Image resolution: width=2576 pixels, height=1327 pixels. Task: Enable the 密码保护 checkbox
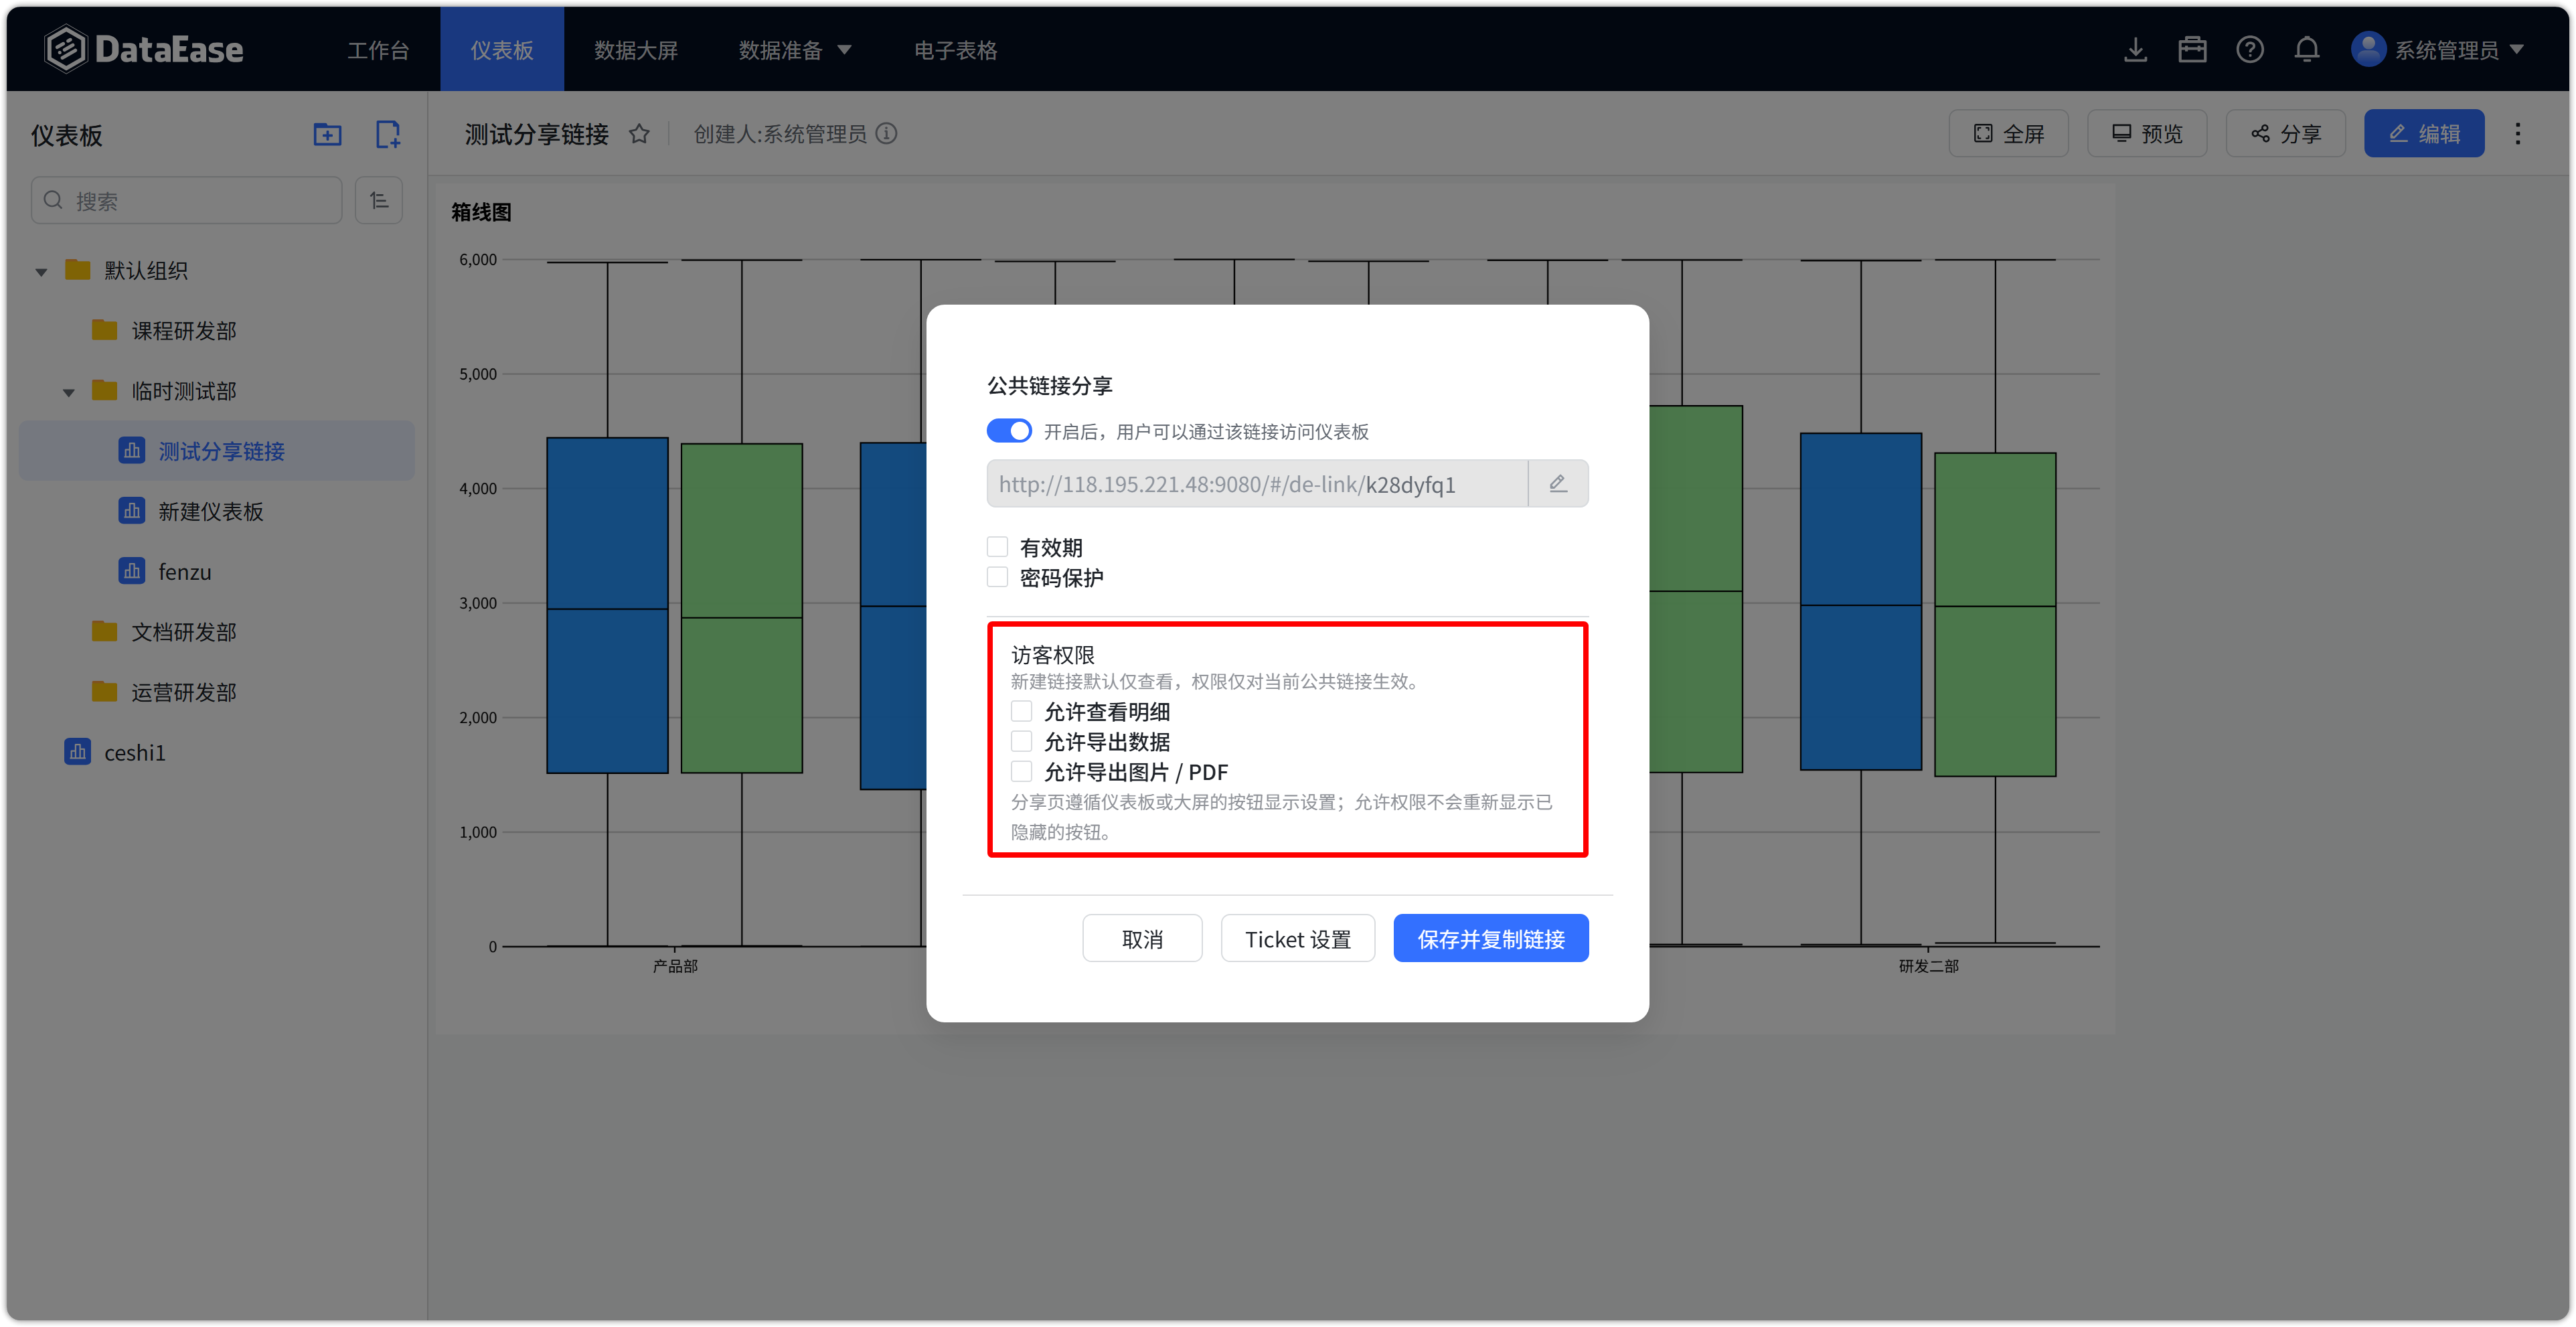pos(997,577)
